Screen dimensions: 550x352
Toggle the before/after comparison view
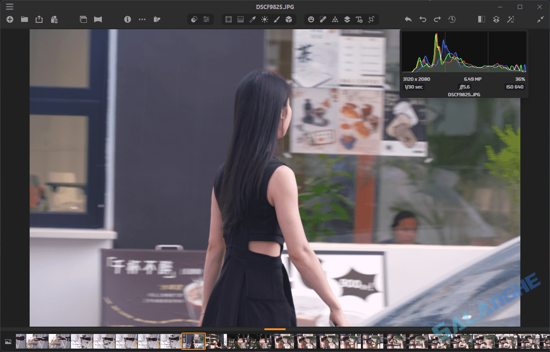(481, 19)
